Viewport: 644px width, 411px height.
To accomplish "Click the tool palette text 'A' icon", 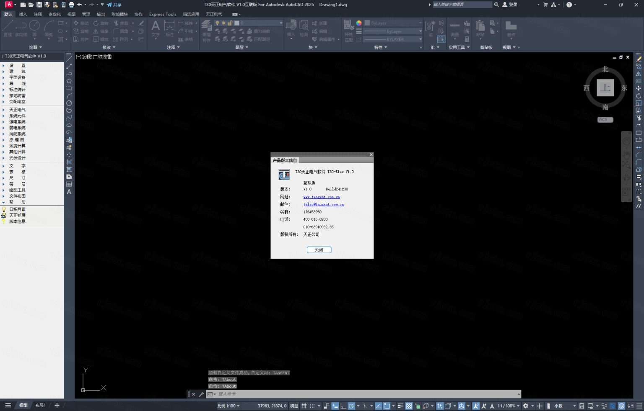I will click(69, 192).
